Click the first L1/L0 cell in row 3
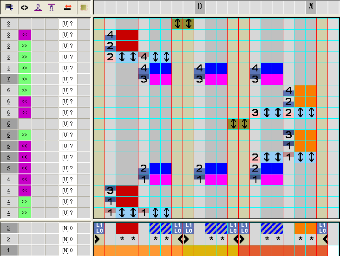 pyautogui.click(x=99, y=228)
